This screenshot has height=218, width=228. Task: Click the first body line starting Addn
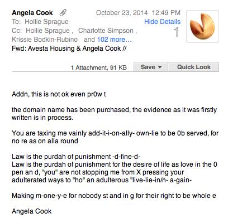59,94
